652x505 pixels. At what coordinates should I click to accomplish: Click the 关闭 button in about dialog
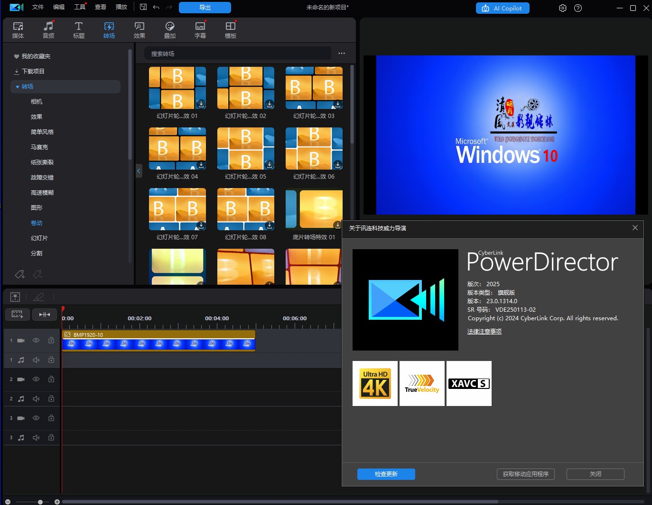[x=596, y=474]
